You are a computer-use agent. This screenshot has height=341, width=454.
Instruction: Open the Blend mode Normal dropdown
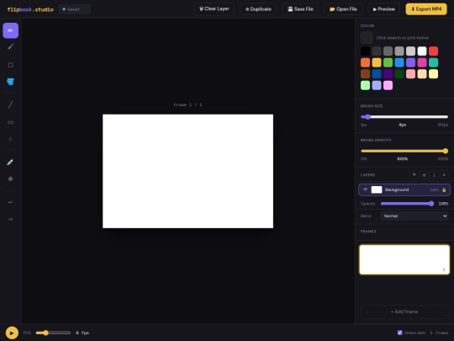[414, 216]
